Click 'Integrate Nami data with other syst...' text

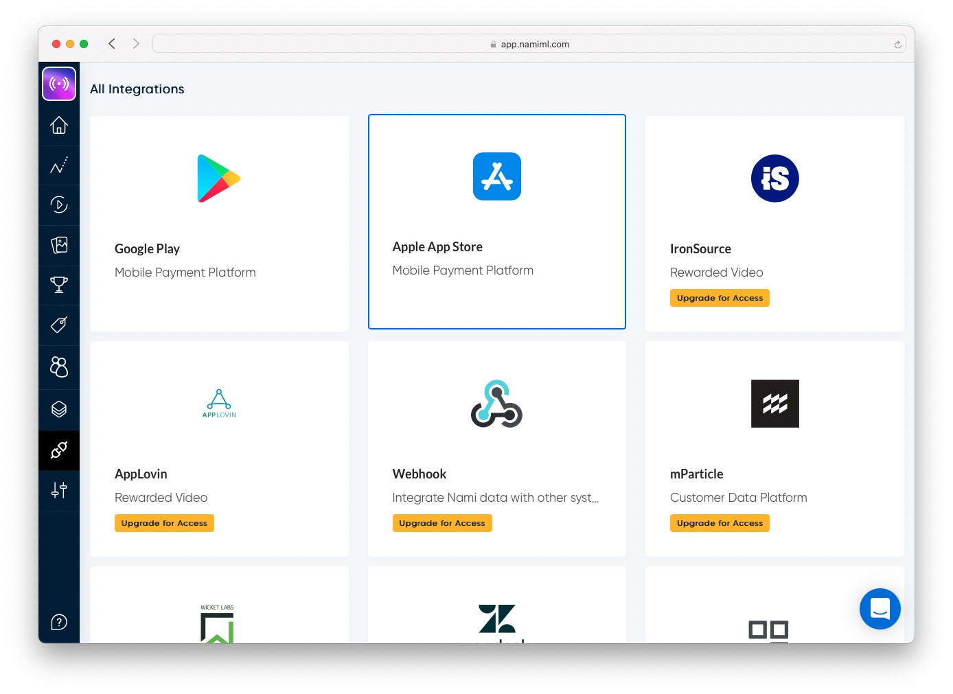click(496, 498)
